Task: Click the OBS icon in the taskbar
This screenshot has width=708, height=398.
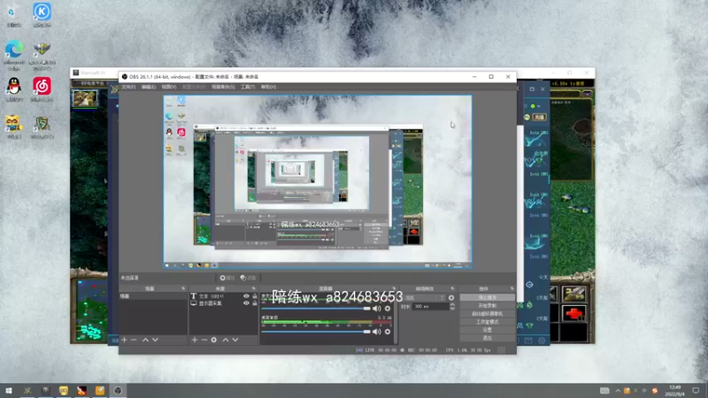Action: click(x=118, y=390)
